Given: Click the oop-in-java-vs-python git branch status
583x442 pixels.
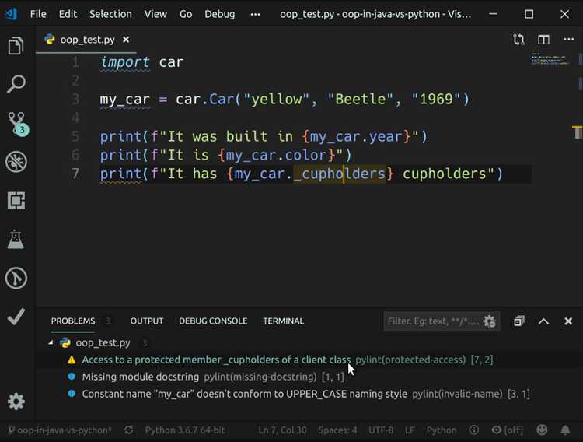Looking at the screenshot, I should [x=60, y=430].
